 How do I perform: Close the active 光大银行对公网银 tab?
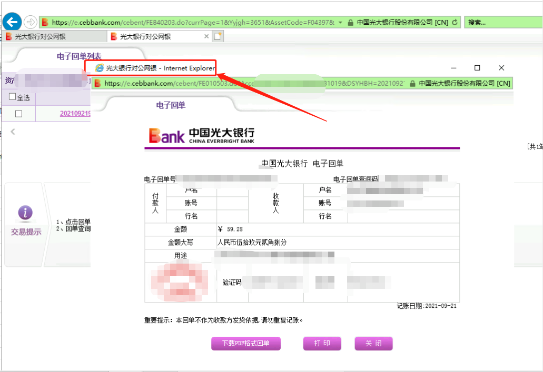click(x=206, y=37)
